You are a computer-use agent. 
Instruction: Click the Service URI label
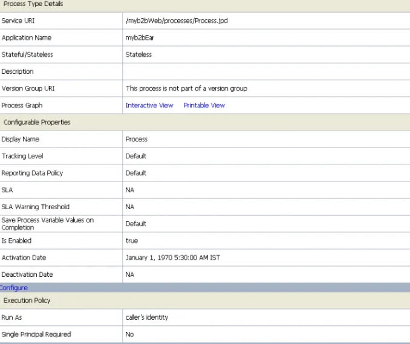click(18, 21)
